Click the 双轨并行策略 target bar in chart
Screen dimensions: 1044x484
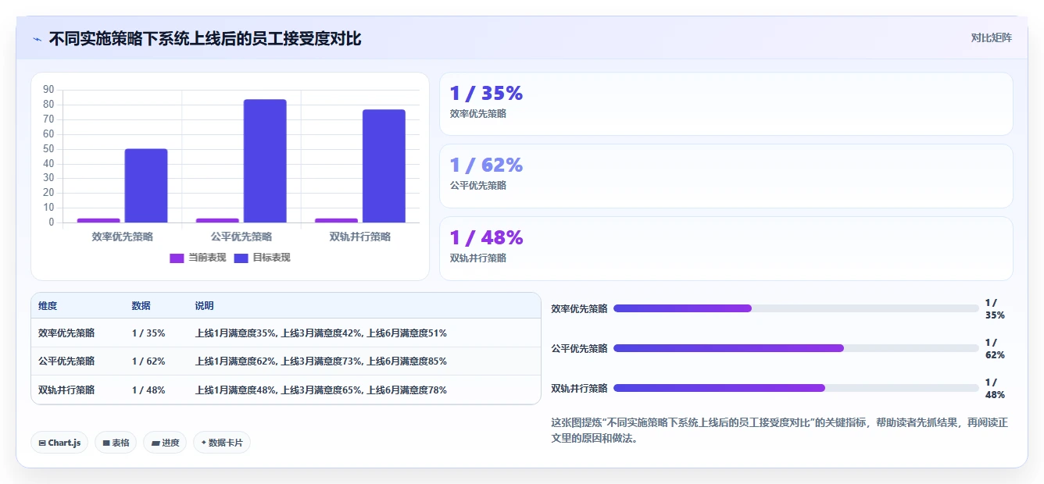(x=384, y=166)
